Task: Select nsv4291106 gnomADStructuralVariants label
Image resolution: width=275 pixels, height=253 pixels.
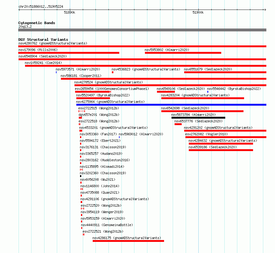Action: click(x=115, y=199)
